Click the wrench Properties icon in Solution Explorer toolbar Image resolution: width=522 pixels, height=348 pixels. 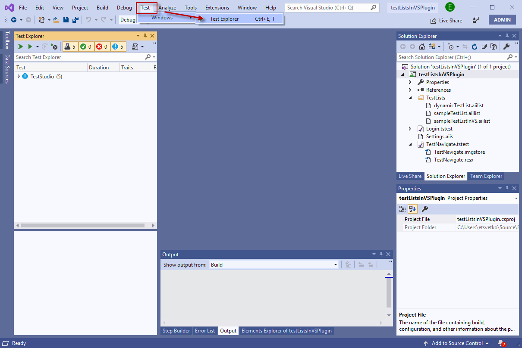506,47
